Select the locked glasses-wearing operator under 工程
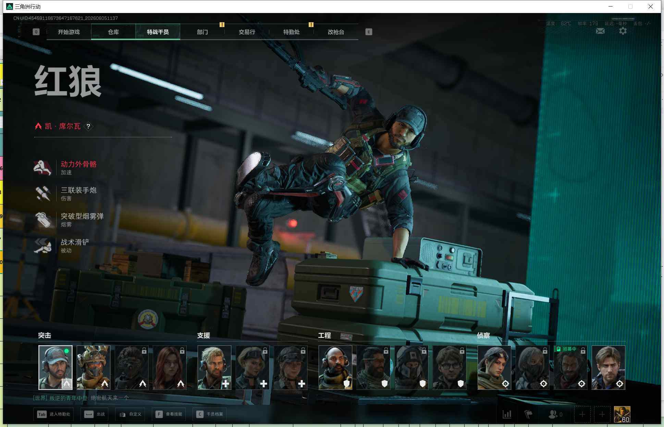The height and width of the screenshot is (427, 664). tap(450, 367)
